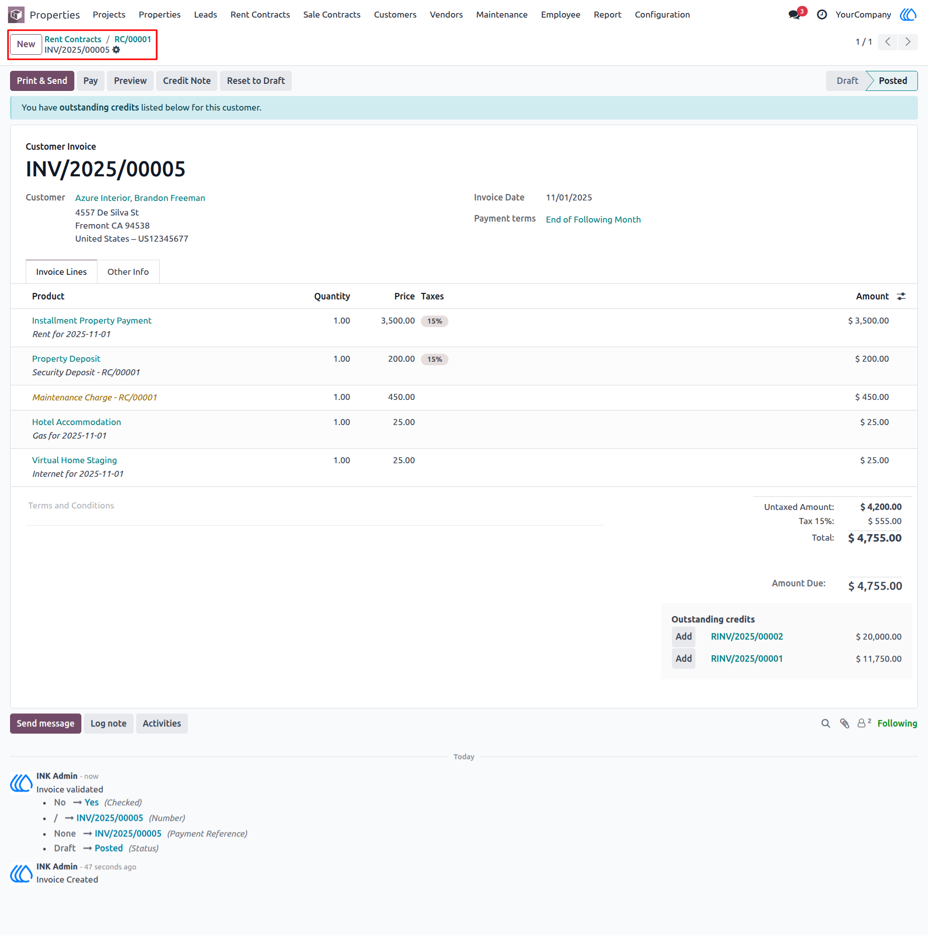Open the Maintenance menu
Image resolution: width=928 pixels, height=937 pixels.
coord(502,15)
